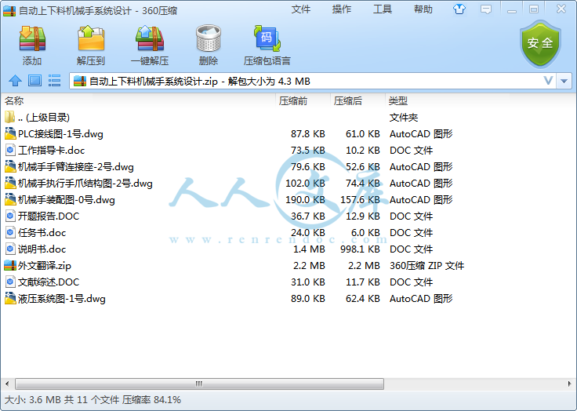Viewport: 577px width, 411px height.
Task: Click the 360压缩 ZIP 文件 type cell
Action: click(x=426, y=266)
